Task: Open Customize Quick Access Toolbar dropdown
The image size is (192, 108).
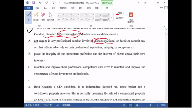Action: (x=60, y=3)
